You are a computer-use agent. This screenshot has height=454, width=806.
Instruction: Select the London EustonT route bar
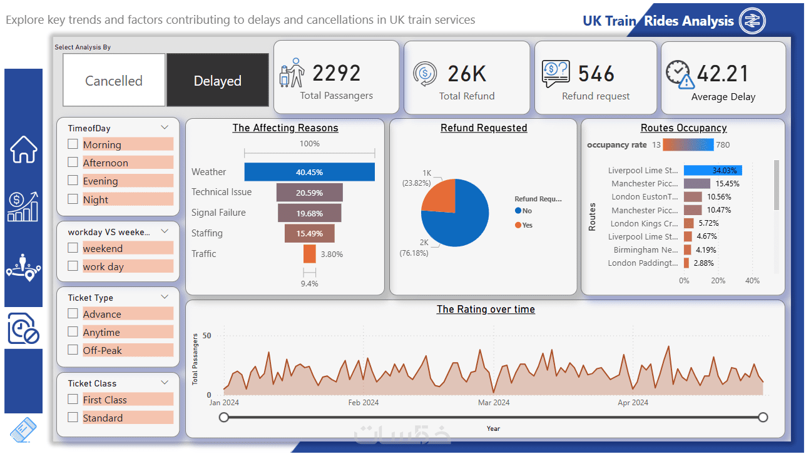[x=693, y=196]
